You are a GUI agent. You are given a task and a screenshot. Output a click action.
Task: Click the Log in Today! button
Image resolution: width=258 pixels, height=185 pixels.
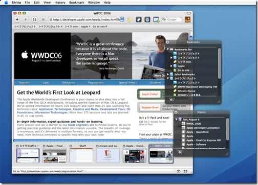click(150, 94)
